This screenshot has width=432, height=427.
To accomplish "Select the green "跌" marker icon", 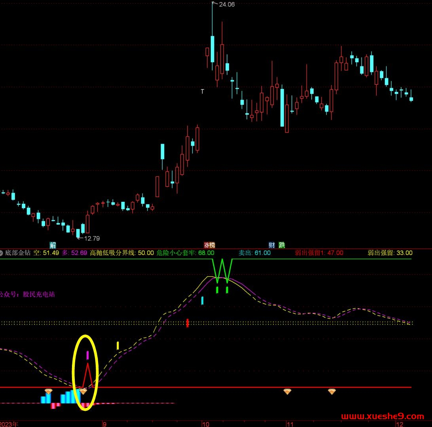I will (282, 245).
